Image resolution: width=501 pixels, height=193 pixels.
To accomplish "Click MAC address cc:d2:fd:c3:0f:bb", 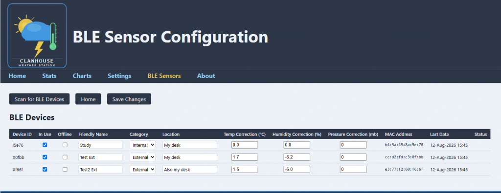I will tap(404, 157).
